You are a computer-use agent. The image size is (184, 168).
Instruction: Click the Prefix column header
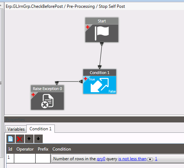[x=43, y=149]
